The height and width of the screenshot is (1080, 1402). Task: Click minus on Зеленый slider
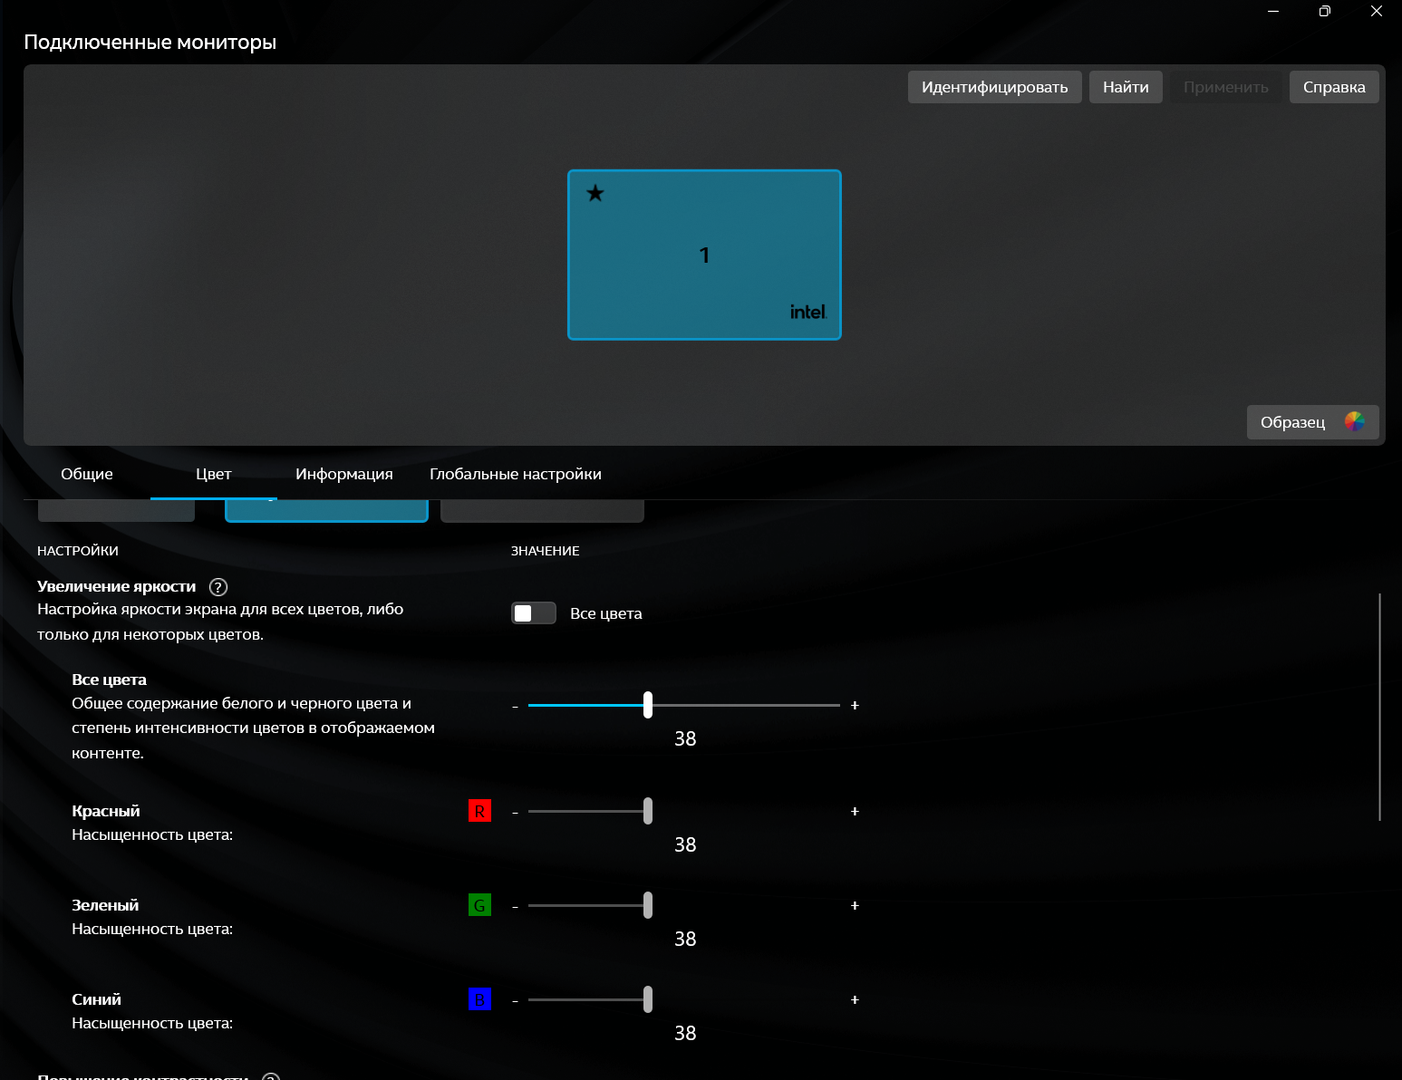515,906
